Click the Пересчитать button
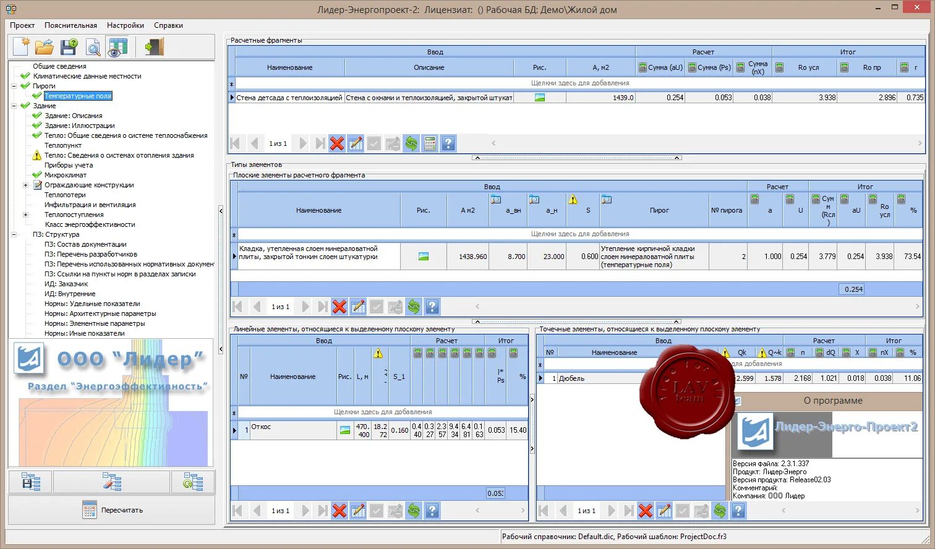The image size is (935, 549). pos(112,510)
